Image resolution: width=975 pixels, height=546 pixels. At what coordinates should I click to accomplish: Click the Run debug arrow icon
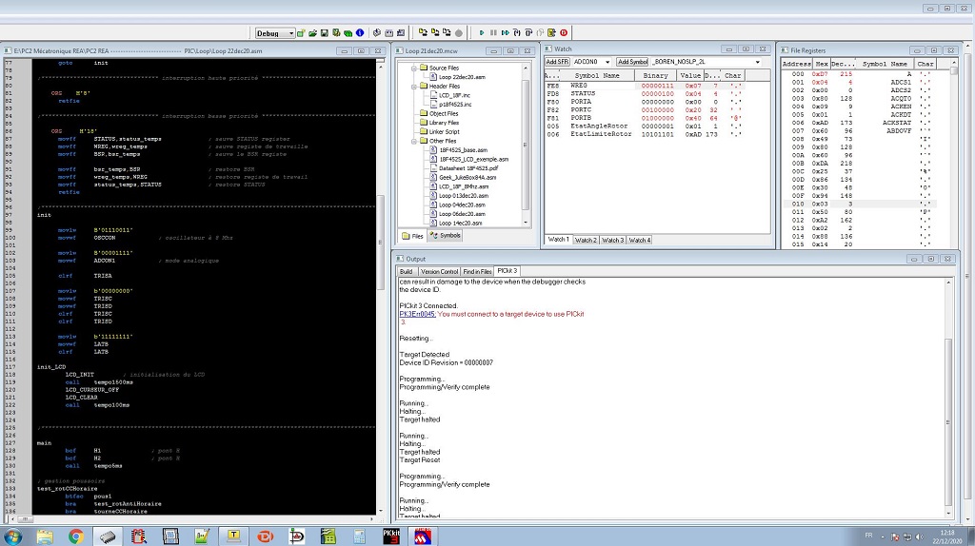point(481,33)
